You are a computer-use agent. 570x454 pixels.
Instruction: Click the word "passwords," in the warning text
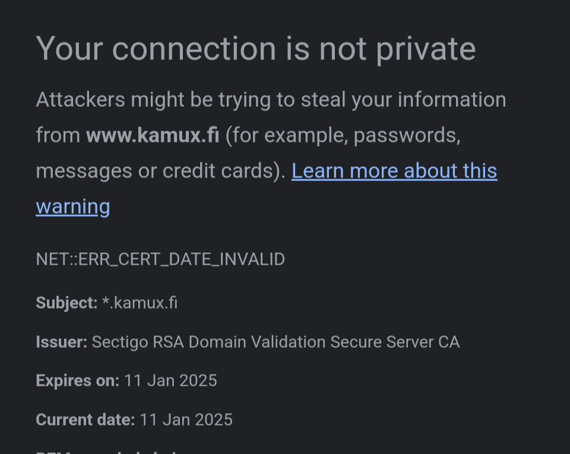pos(407,135)
